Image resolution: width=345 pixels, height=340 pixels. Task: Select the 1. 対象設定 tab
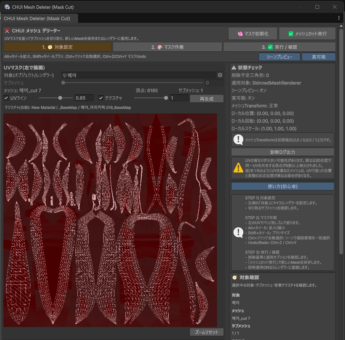pyautogui.click(x=57, y=47)
